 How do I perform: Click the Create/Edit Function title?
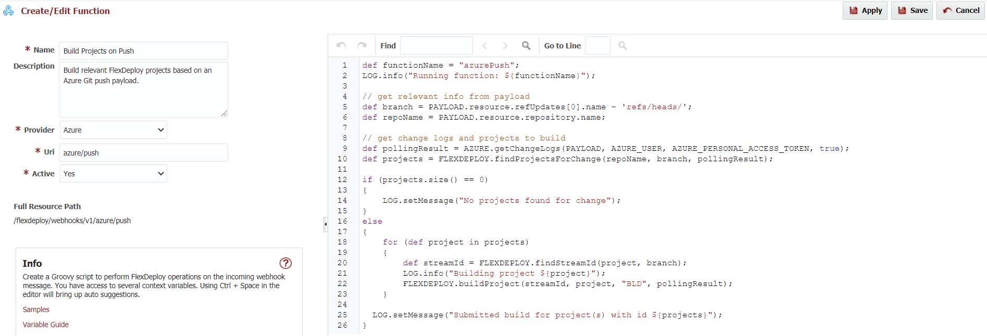65,11
